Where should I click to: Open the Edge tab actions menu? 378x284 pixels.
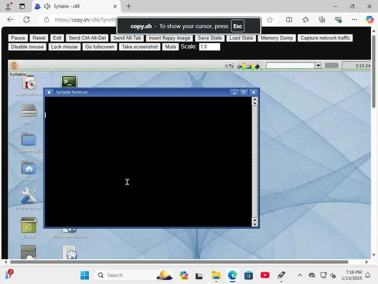click(x=22, y=6)
